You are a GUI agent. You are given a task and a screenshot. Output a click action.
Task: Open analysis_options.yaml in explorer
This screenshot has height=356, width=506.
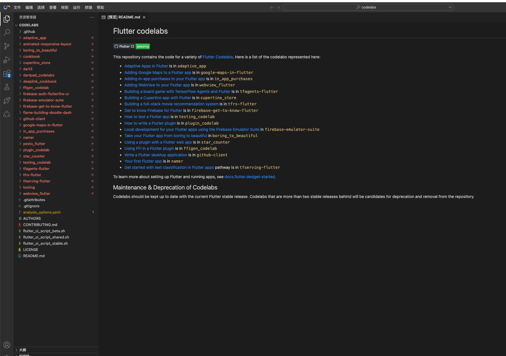pos(56,212)
